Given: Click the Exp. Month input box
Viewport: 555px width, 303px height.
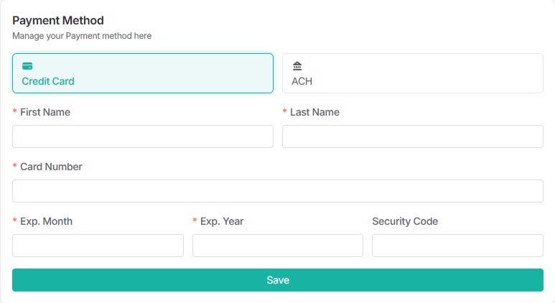Looking at the screenshot, I should pyautogui.click(x=98, y=246).
